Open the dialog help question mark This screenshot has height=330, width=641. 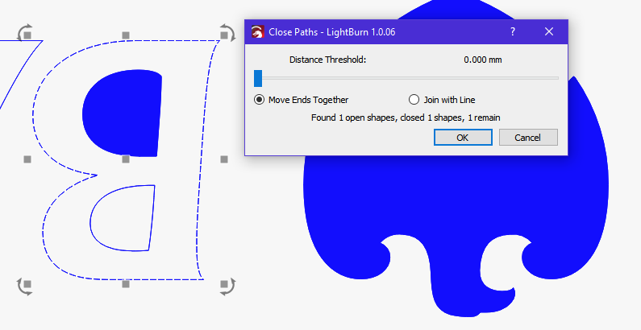point(513,31)
